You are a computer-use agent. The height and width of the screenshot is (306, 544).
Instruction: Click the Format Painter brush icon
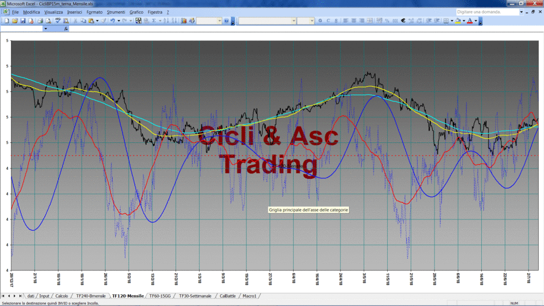pyautogui.click(x=104, y=21)
